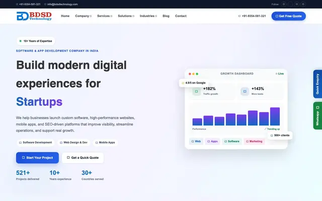Screen dimensions: 322x201
Task: Click the Live status indicator
Action: (x=280, y=74)
